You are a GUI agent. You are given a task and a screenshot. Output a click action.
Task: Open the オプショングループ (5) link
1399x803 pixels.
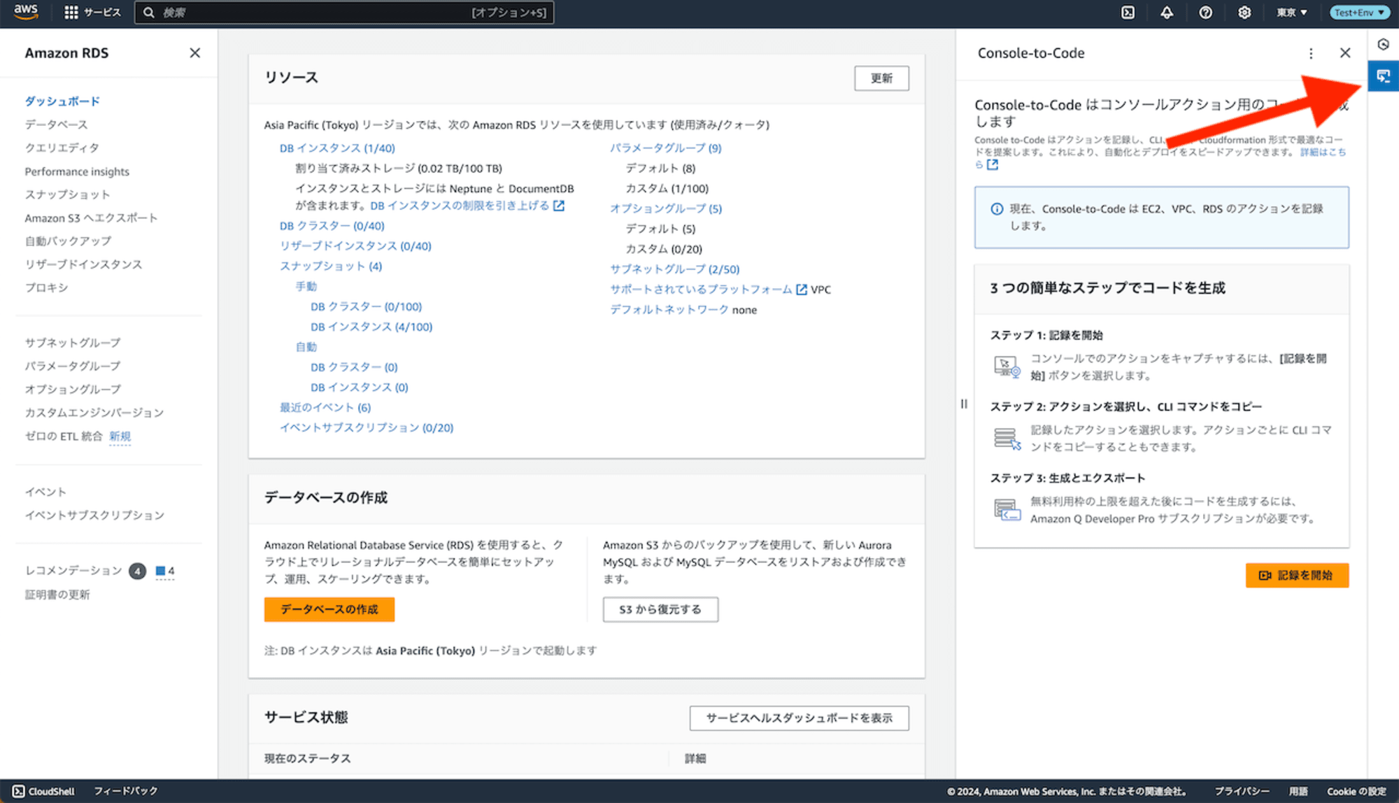(x=665, y=208)
